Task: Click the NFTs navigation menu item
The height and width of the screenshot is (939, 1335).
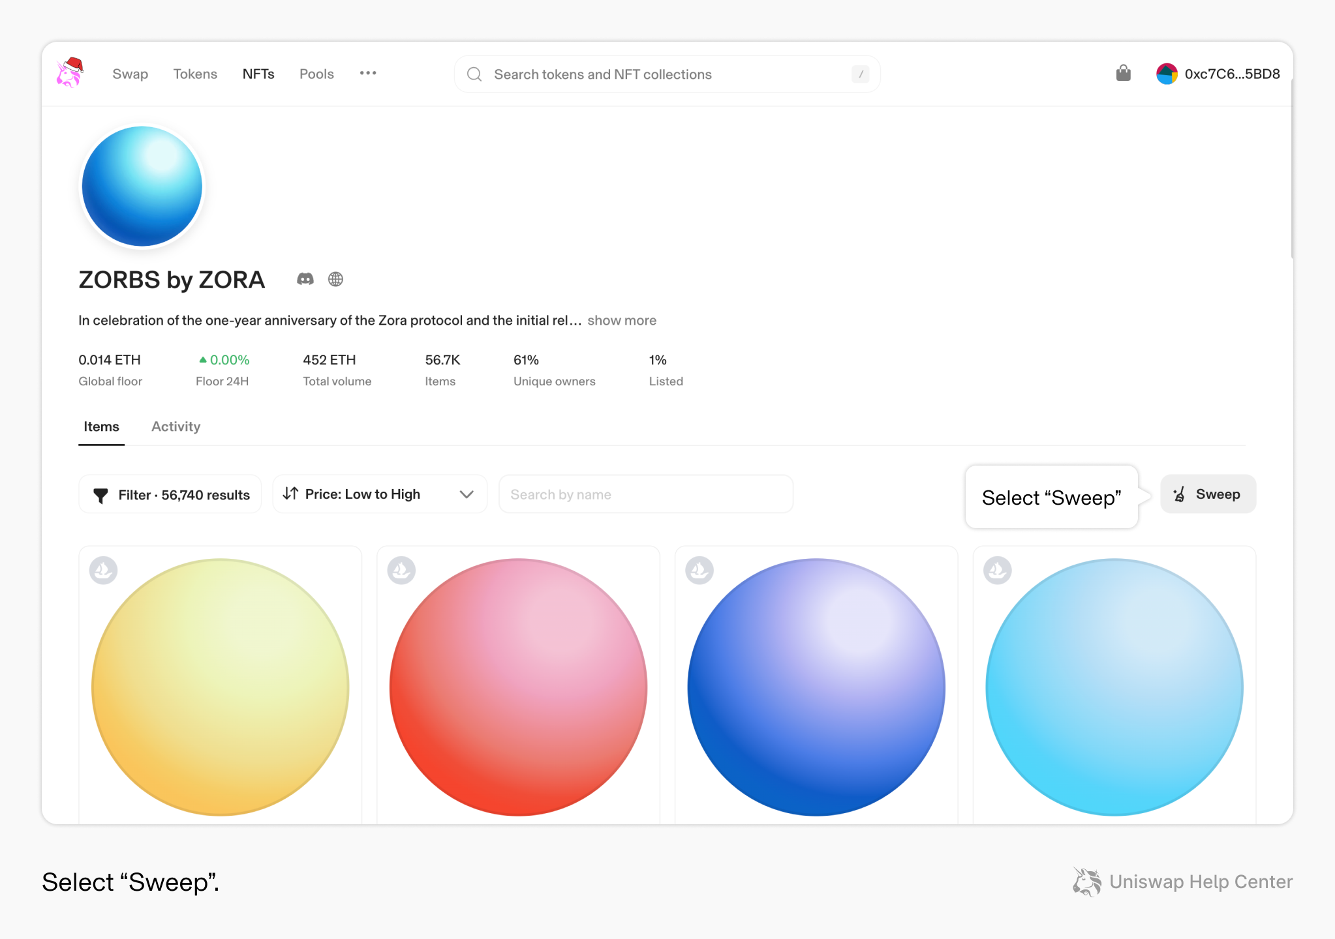Action: [259, 73]
